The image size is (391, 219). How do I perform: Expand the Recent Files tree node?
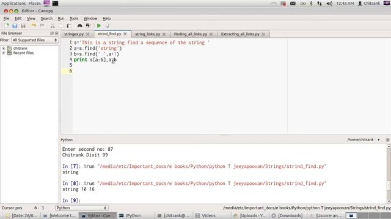4,53
